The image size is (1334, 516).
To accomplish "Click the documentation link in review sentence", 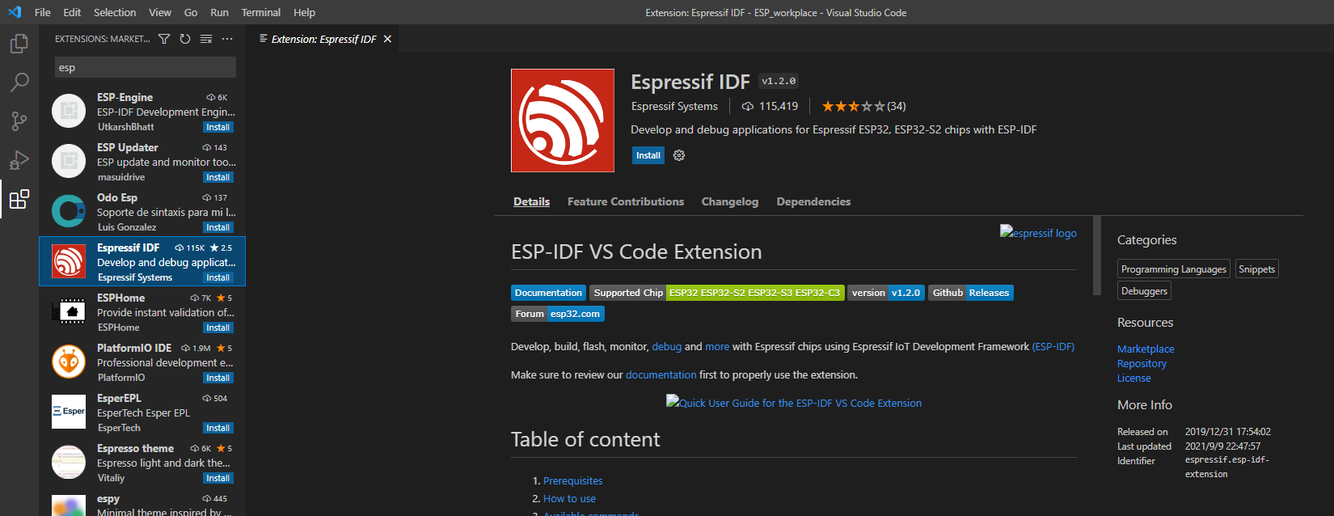I will [x=661, y=374].
